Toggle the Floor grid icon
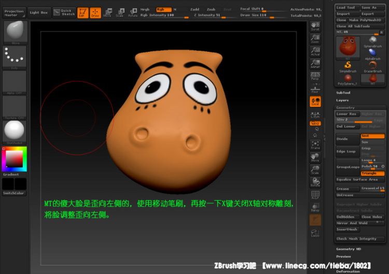 (315, 89)
